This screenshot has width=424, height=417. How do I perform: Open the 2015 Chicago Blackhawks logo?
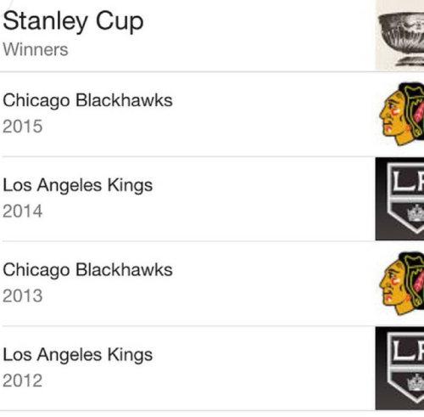pos(401,114)
